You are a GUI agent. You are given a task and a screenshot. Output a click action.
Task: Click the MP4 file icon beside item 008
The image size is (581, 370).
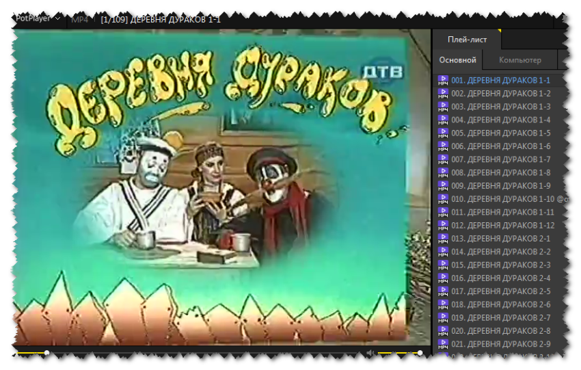point(443,173)
